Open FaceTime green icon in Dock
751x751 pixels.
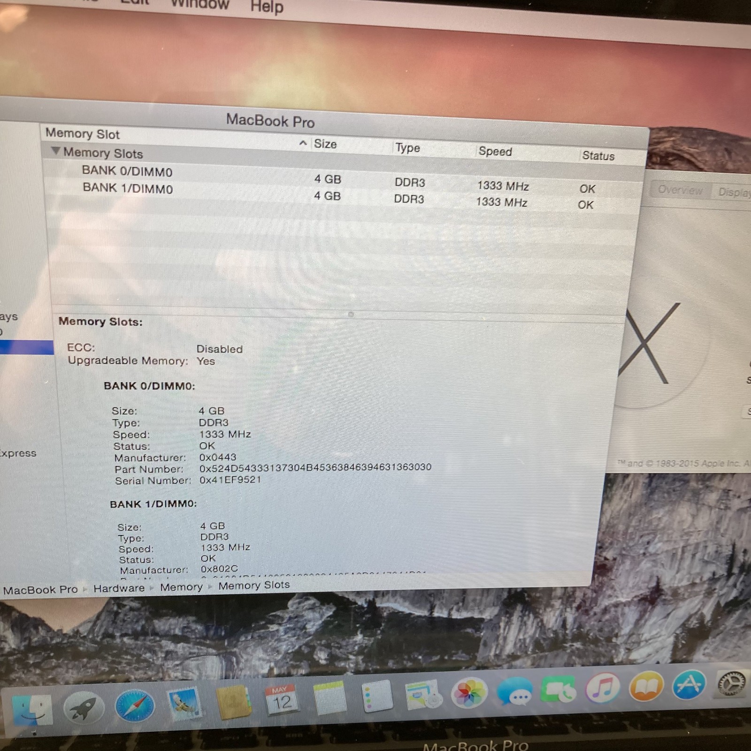click(559, 690)
